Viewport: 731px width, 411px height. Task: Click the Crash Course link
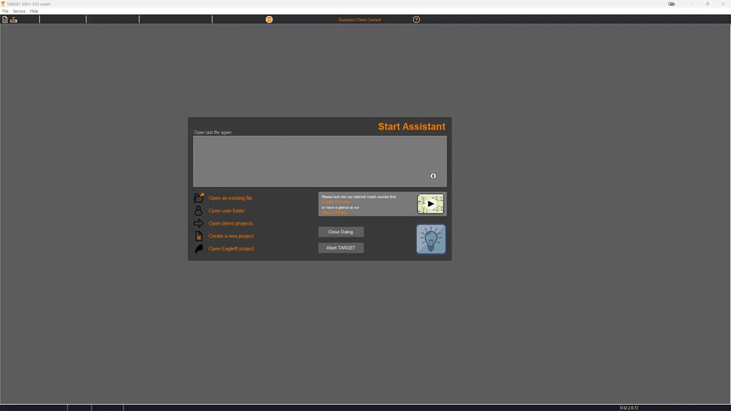(336, 202)
